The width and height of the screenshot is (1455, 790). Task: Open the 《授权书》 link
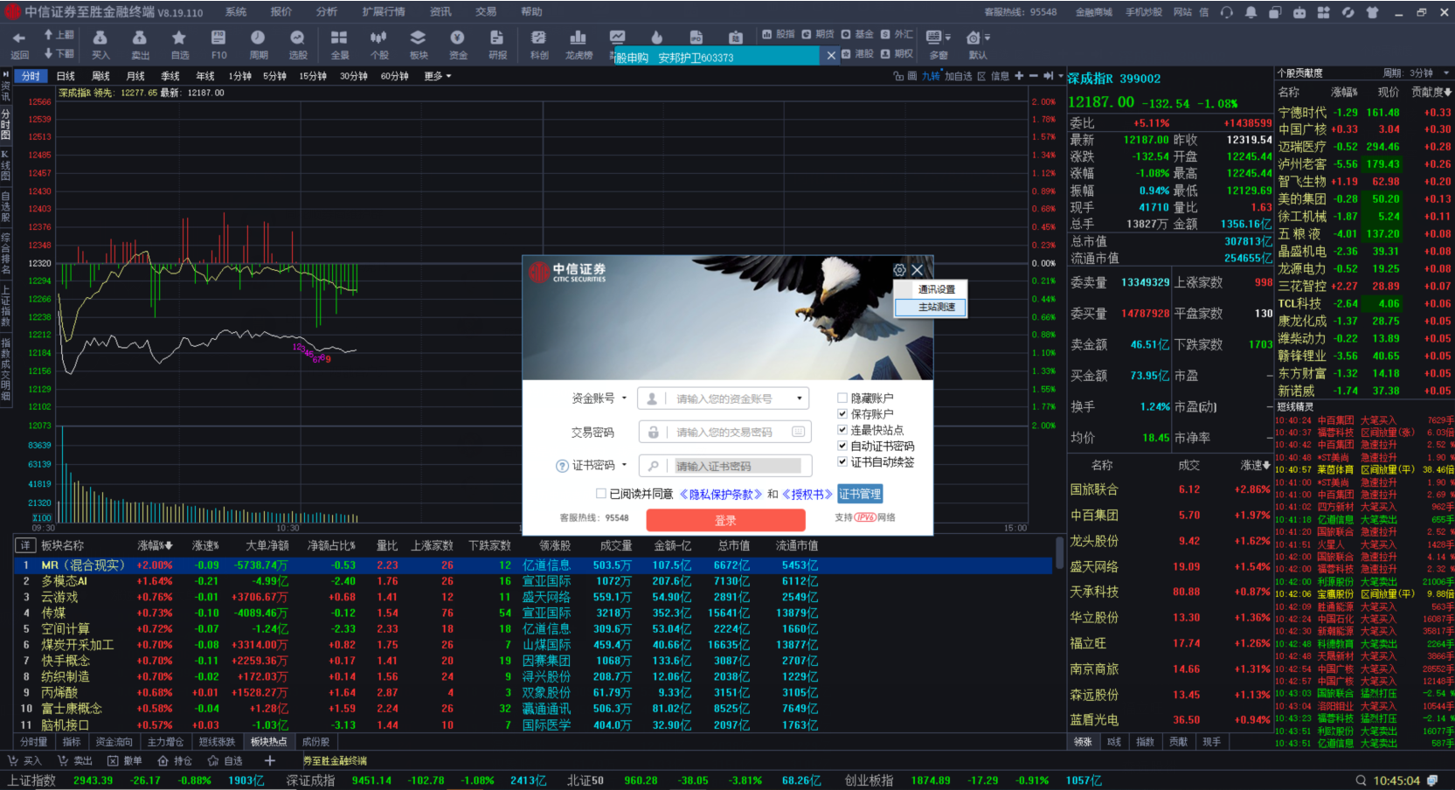pos(807,494)
